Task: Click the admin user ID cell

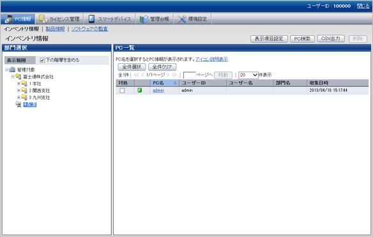Action: coord(202,91)
